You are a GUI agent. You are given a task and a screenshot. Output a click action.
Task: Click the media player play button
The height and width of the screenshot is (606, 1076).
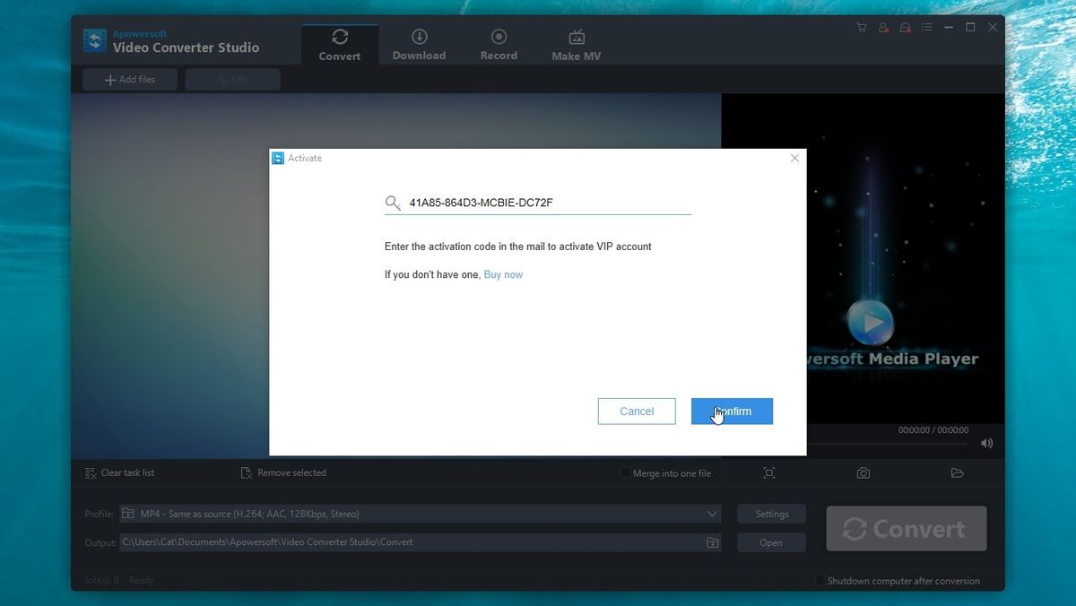coord(869,323)
